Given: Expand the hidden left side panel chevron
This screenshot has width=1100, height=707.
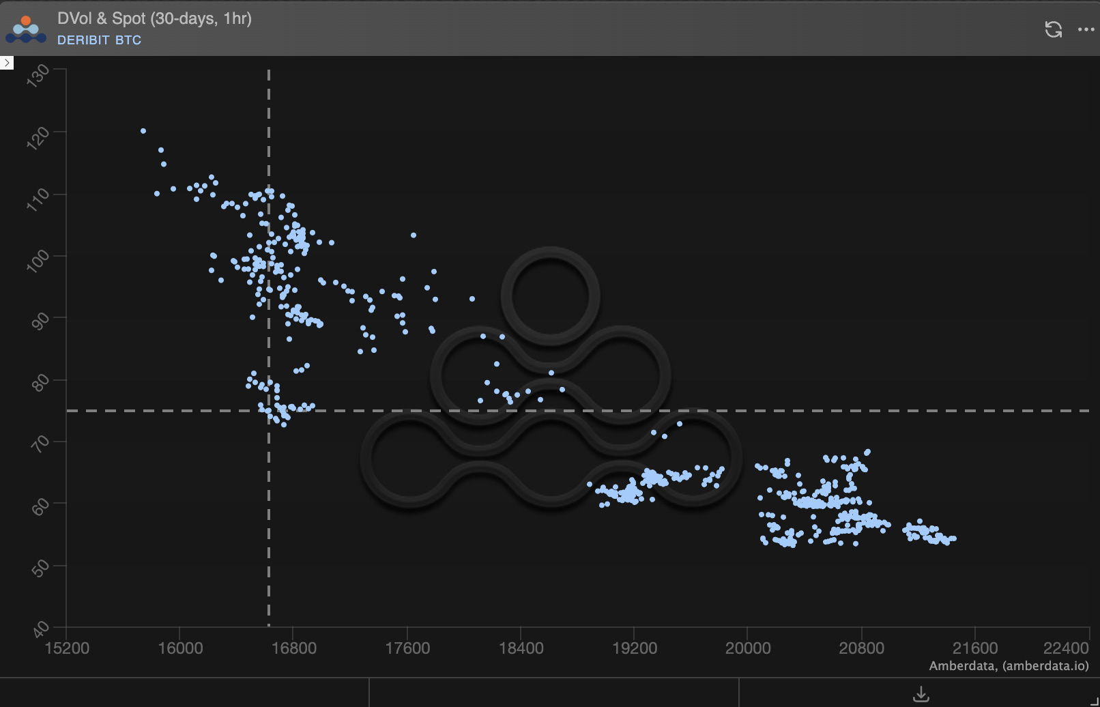Looking at the screenshot, I should pos(7,63).
